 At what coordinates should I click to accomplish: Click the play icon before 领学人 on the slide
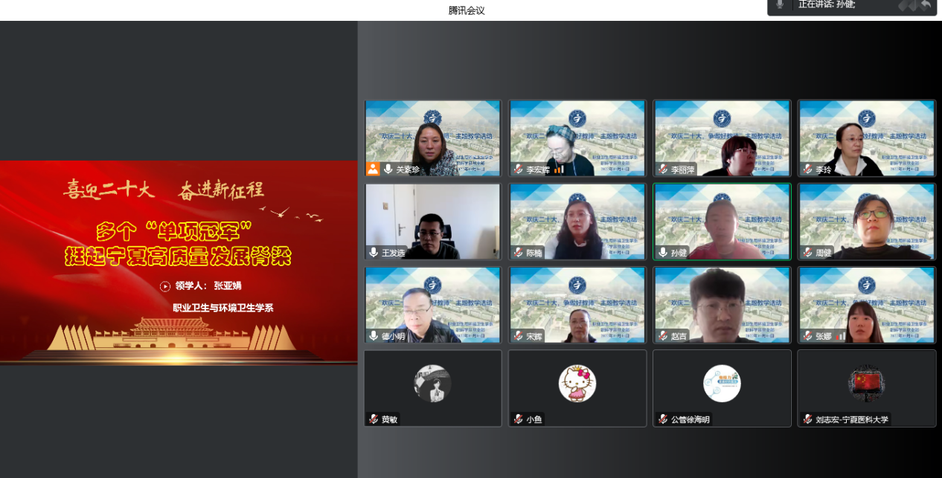(165, 285)
